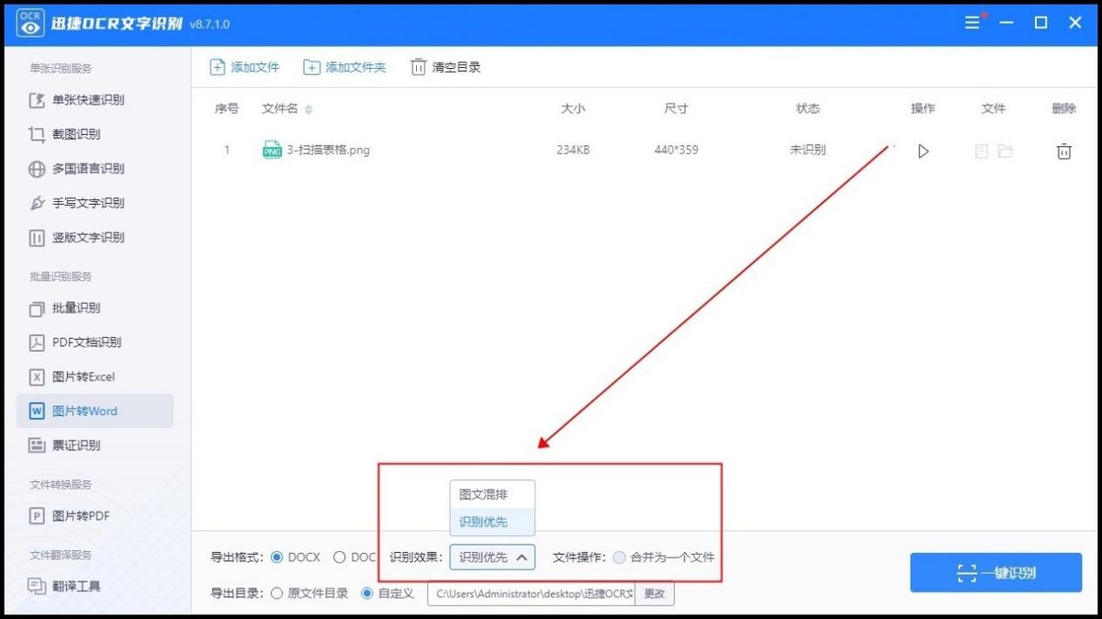This screenshot has height=619, width=1102.
Task: Click the 图片转PDF P icon
Action: (37, 516)
